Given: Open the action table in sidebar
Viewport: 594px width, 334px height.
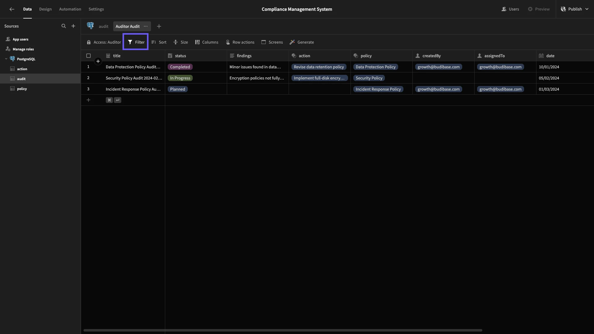Looking at the screenshot, I should tap(40, 69).
